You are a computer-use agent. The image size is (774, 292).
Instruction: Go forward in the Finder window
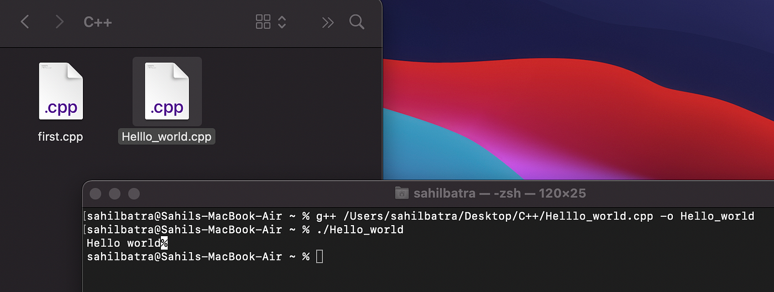click(x=59, y=22)
